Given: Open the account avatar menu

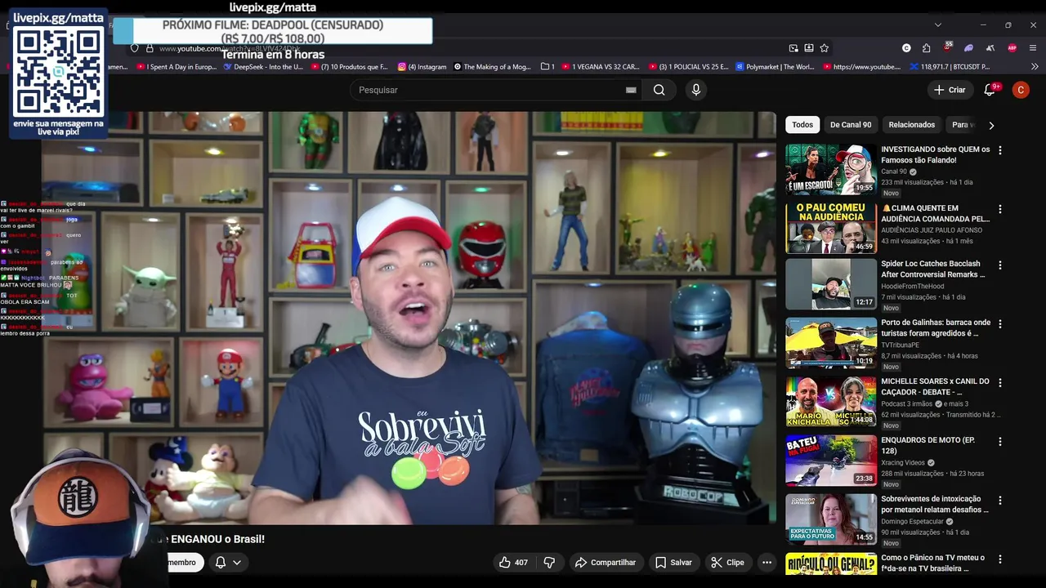Looking at the screenshot, I should tap(1021, 90).
